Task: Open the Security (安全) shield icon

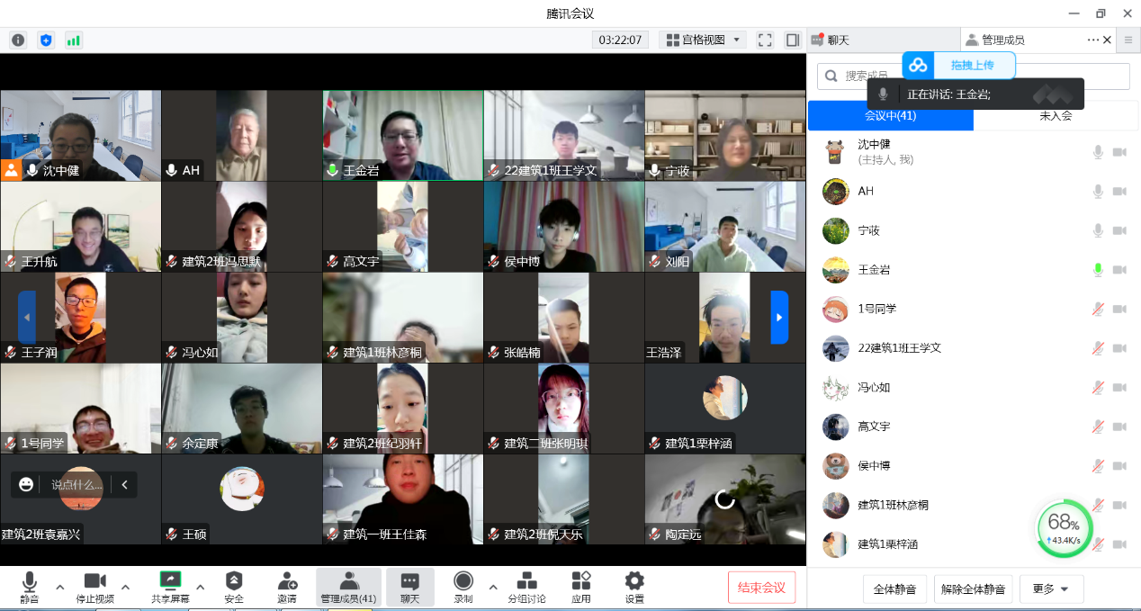Action: click(234, 581)
